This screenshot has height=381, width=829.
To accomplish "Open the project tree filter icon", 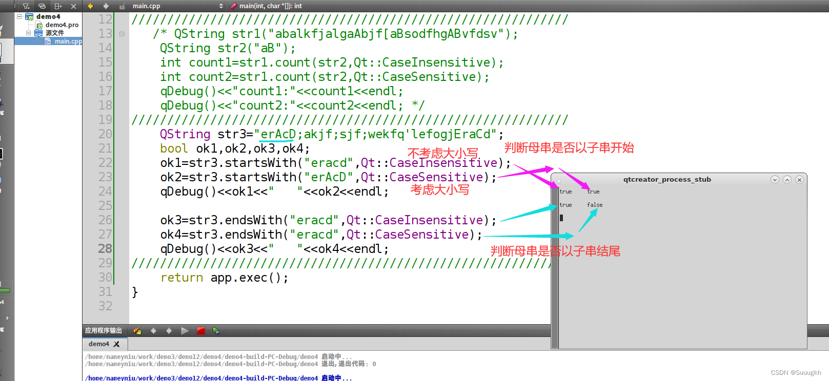I will [x=26, y=6].
